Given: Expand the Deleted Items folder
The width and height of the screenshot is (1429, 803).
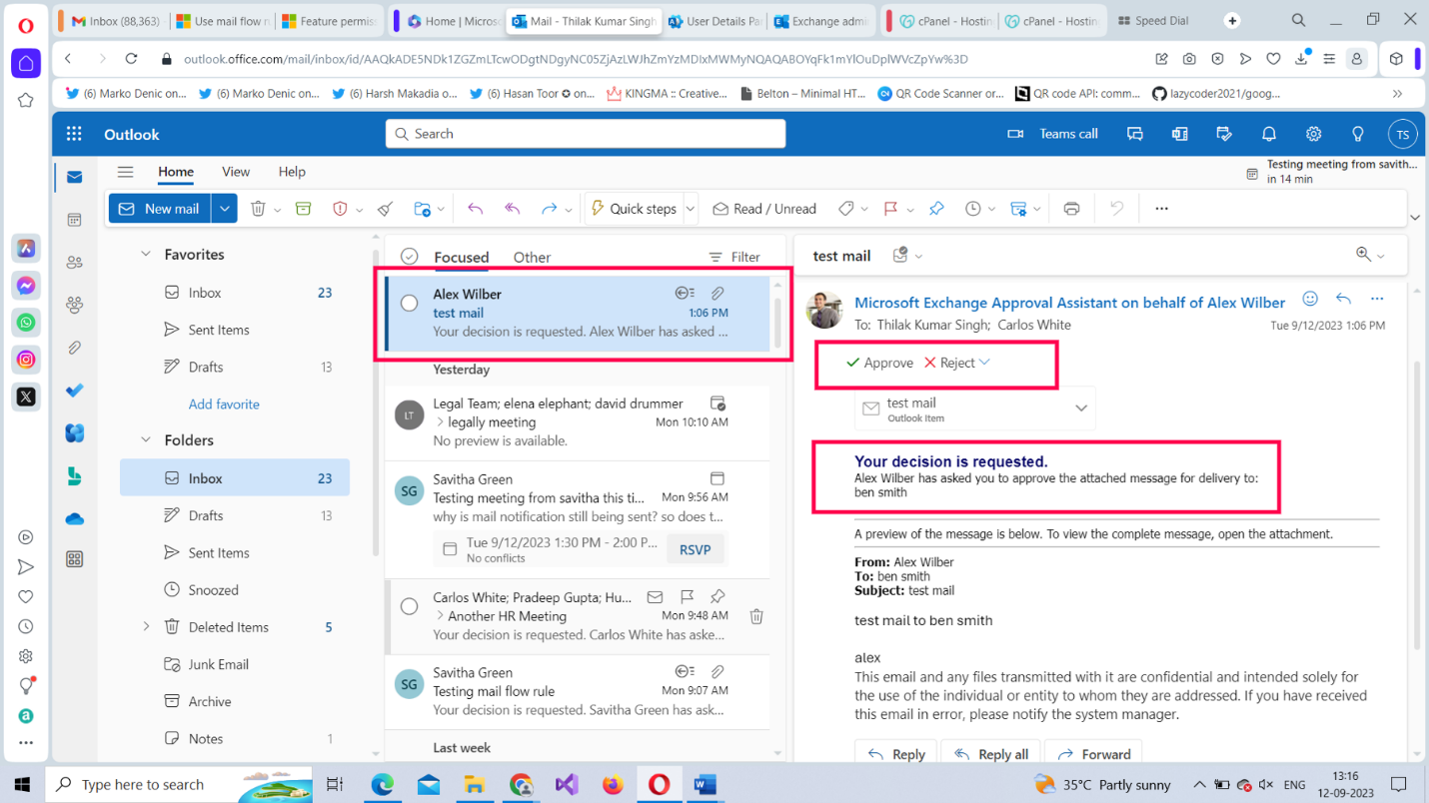Looking at the screenshot, I should pyautogui.click(x=146, y=627).
